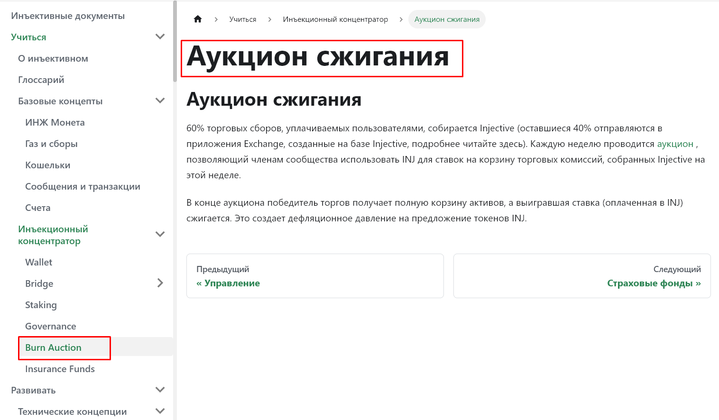Collapse 'Инъекционный концентратор' chevron in the sidebar

pos(160,234)
